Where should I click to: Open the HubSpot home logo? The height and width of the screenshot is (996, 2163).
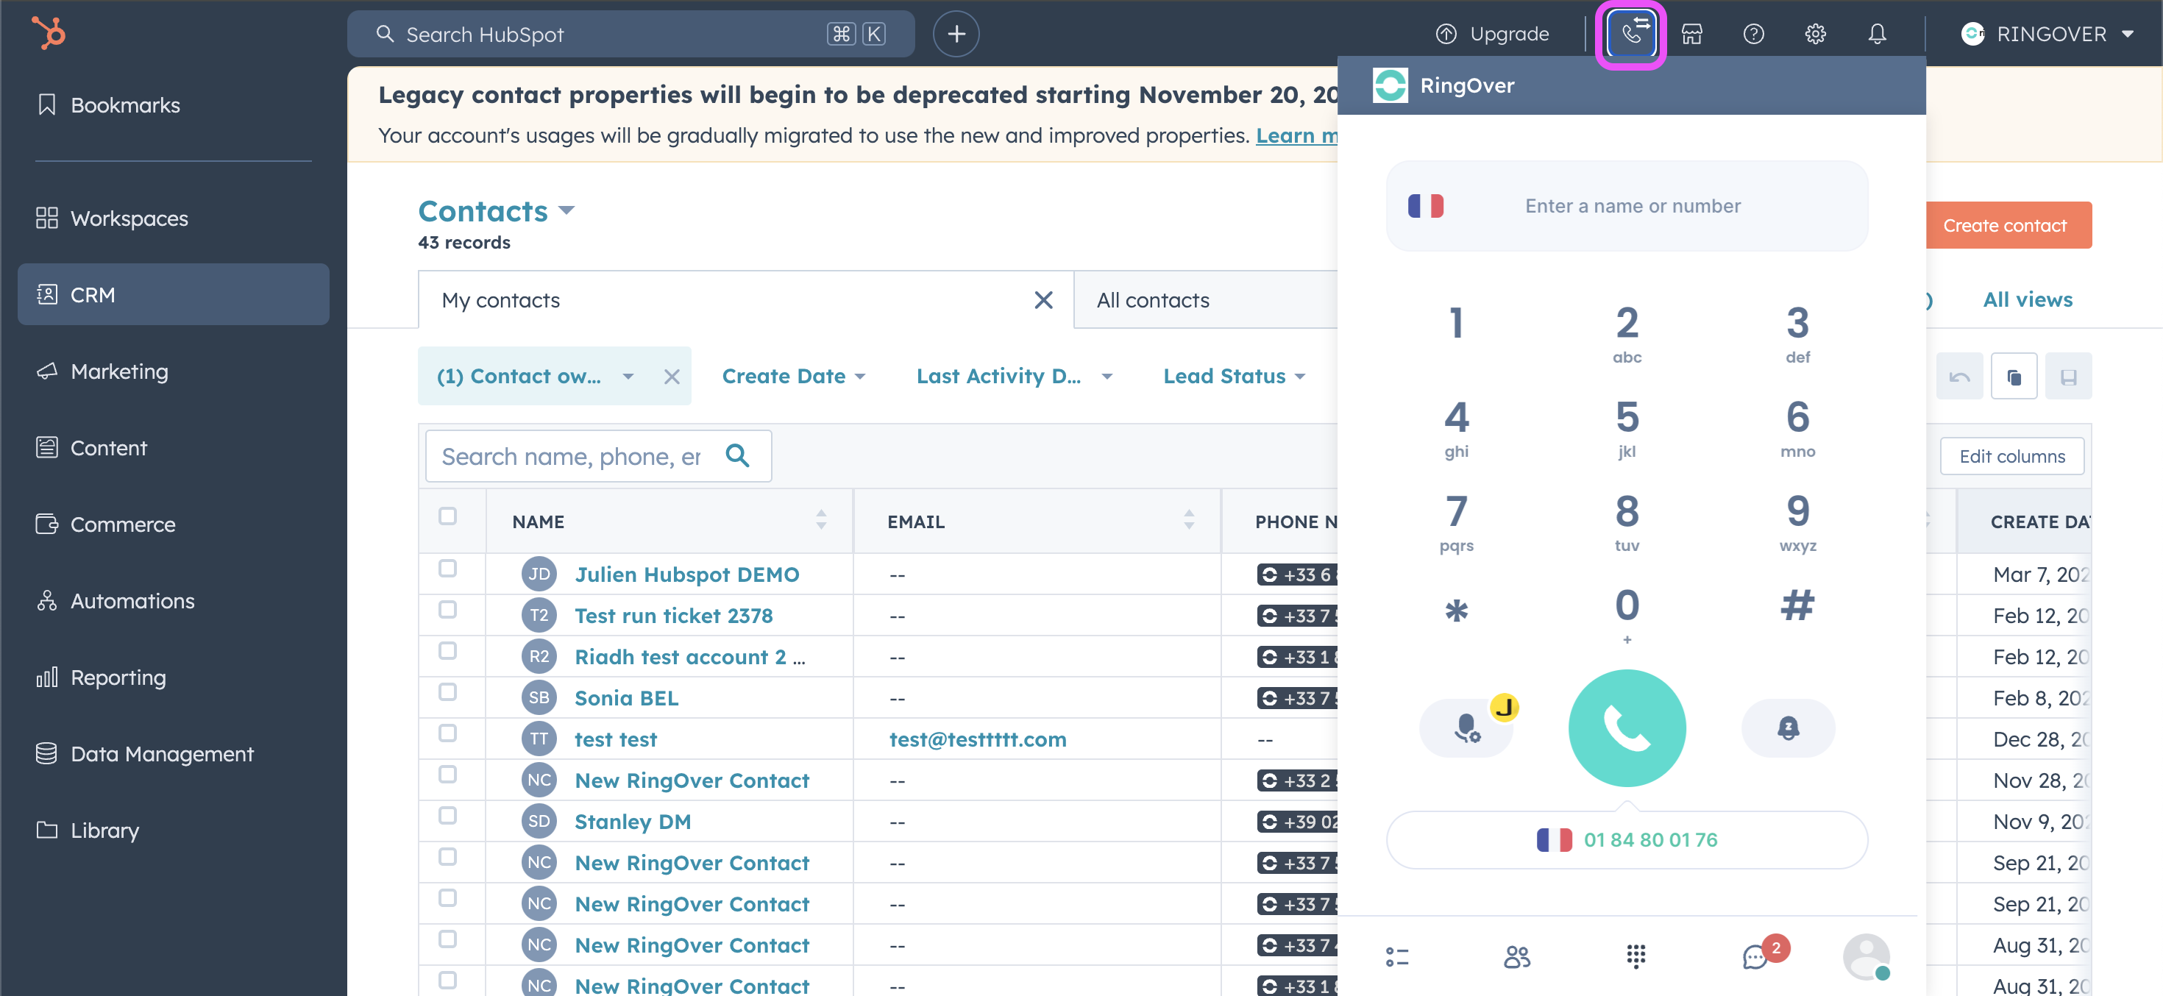tap(49, 33)
